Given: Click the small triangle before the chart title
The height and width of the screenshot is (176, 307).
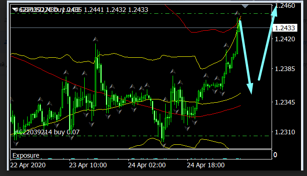Looking at the screenshot, I should pyautogui.click(x=14, y=9).
